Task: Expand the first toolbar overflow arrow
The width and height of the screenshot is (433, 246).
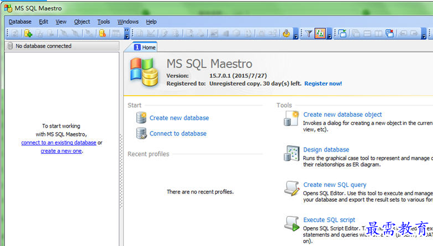Action: (x=127, y=34)
